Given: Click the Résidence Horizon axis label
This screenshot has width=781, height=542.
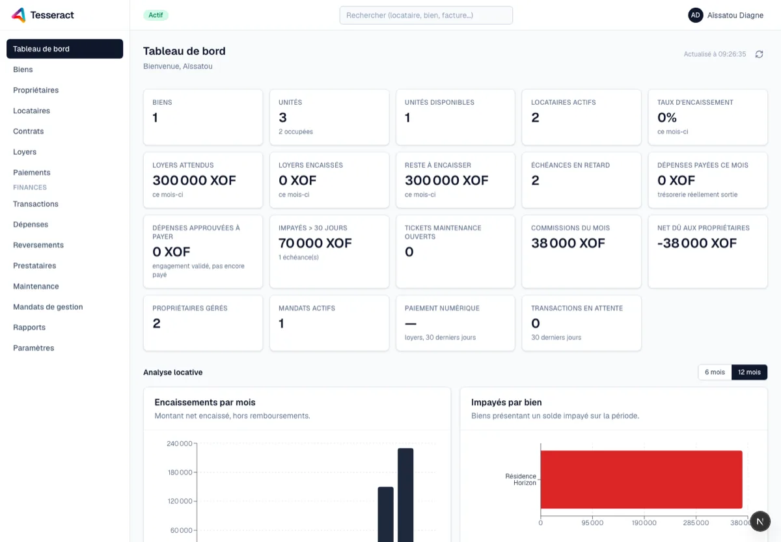Looking at the screenshot, I should [521, 480].
